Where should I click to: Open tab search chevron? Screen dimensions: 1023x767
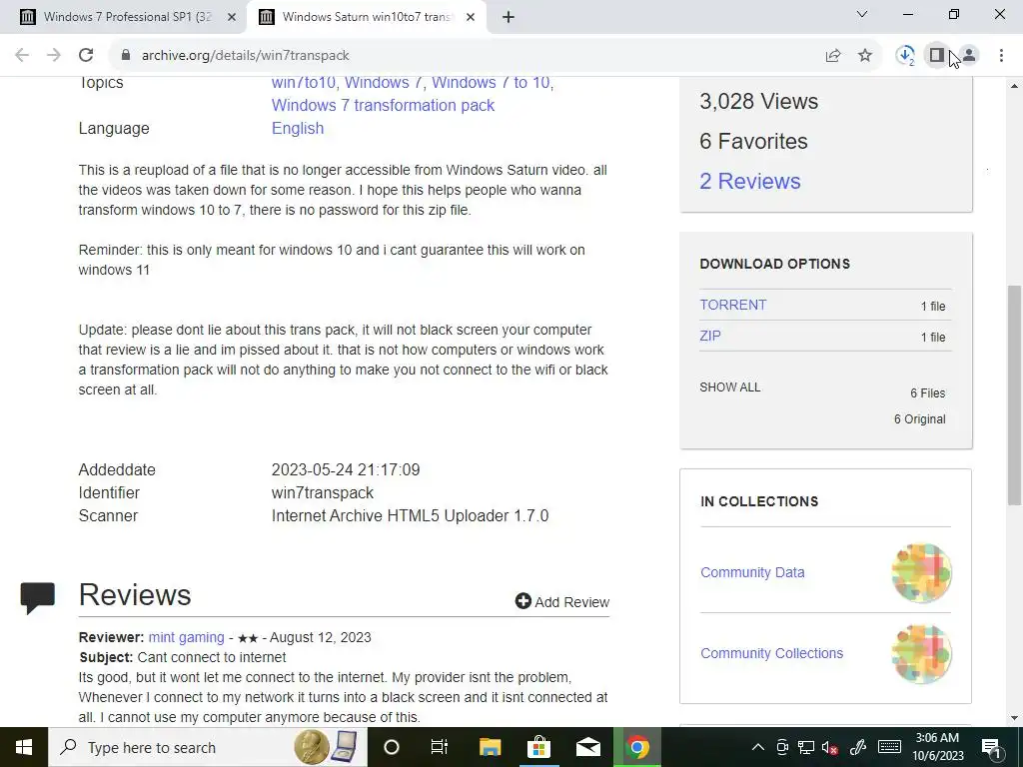(x=862, y=14)
